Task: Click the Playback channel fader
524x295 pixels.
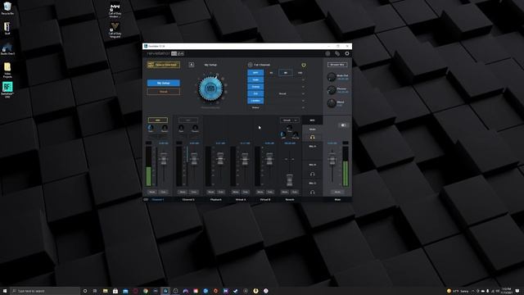Action: pos(220,159)
